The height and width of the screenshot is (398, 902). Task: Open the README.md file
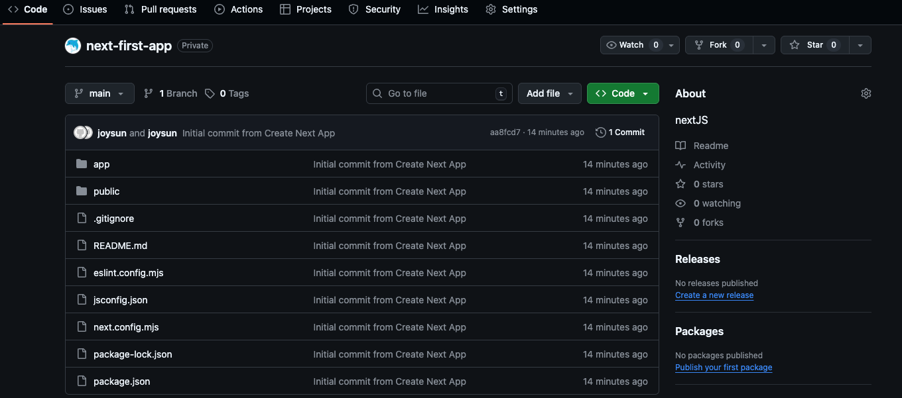(x=120, y=246)
